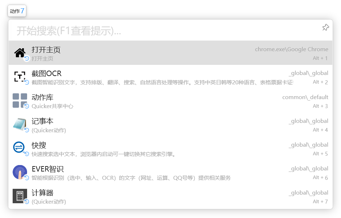Select the EVER智识 action title
The height and width of the screenshot is (218, 341).
point(48,169)
